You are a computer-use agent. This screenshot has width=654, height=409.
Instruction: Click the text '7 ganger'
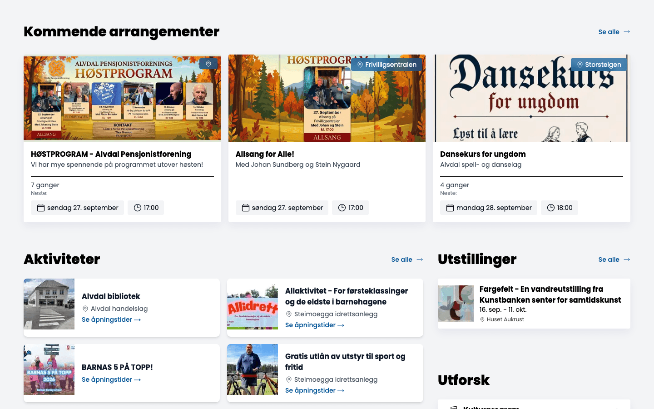pos(45,185)
